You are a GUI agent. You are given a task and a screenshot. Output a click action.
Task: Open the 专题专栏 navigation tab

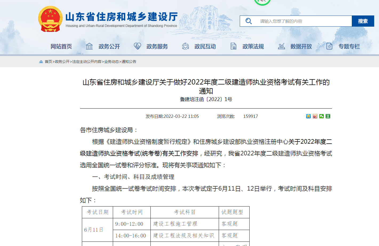click(x=349, y=47)
